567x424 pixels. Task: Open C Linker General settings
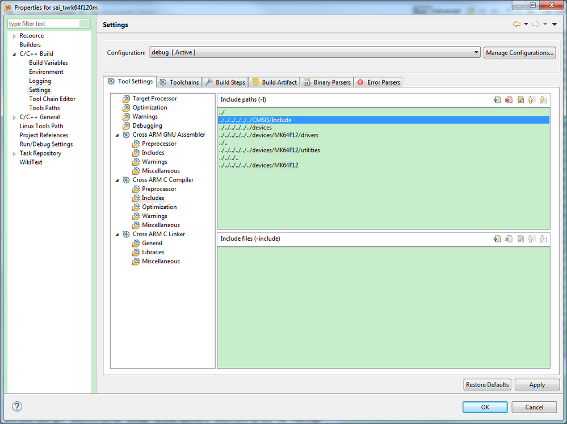(152, 243)
